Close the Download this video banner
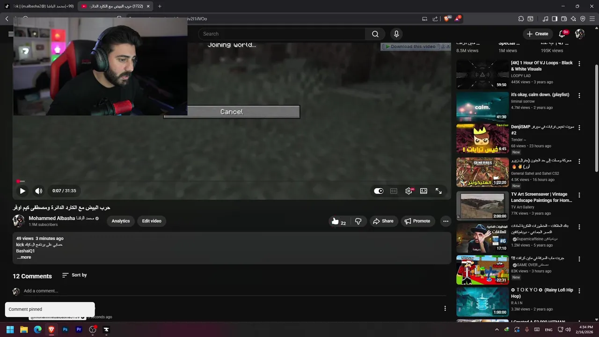Image resolution: width=599 pixels, height=337 pixels. [448, 46]
